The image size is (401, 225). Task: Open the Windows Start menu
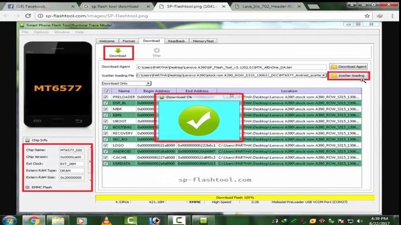(9, 221)
